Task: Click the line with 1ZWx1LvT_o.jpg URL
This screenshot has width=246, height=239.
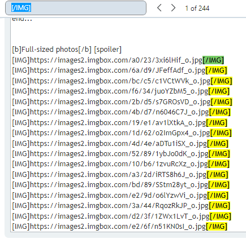Action: (122, 216)
